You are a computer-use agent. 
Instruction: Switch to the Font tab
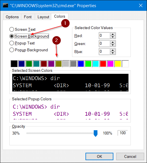click(28, 17)
